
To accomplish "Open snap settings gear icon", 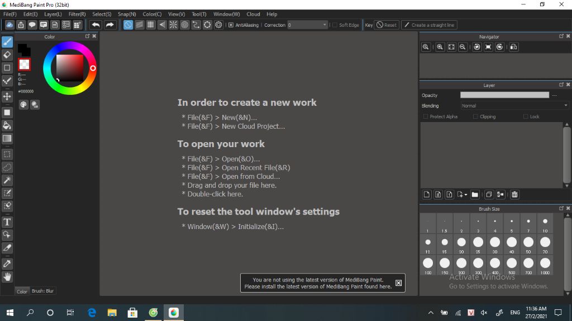I will click(218, 25).
